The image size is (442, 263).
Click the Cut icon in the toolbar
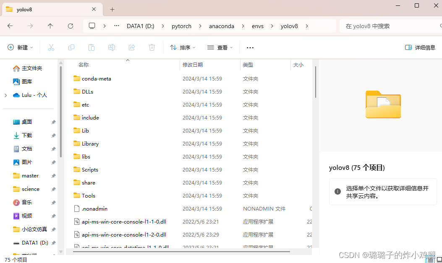(x=51, y=47)
